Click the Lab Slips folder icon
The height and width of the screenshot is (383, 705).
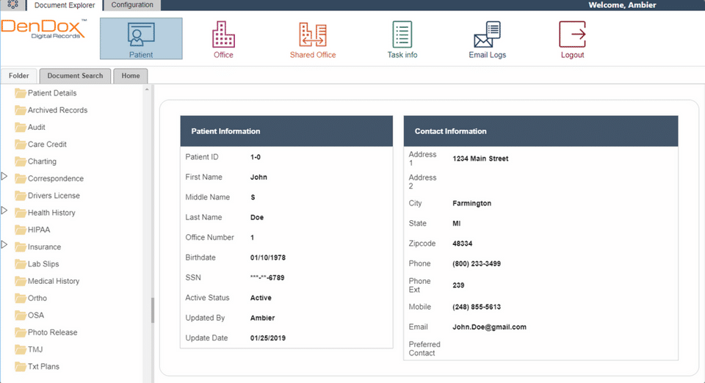pos(21,263)
